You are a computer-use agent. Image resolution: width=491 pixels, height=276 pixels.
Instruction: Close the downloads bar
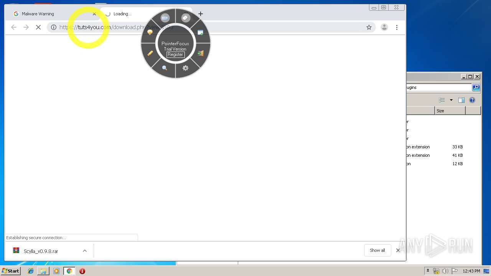tap(398, 250)
